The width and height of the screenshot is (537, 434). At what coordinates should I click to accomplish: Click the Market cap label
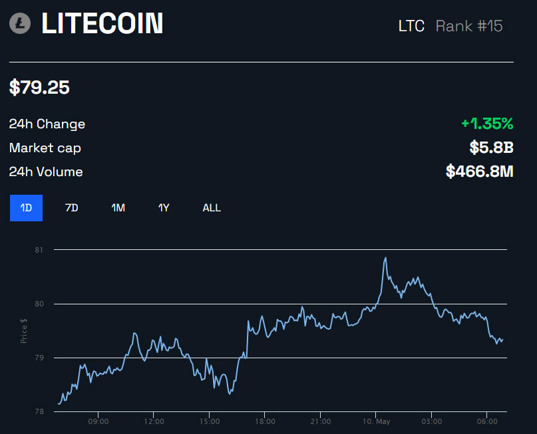click(45, 148)
